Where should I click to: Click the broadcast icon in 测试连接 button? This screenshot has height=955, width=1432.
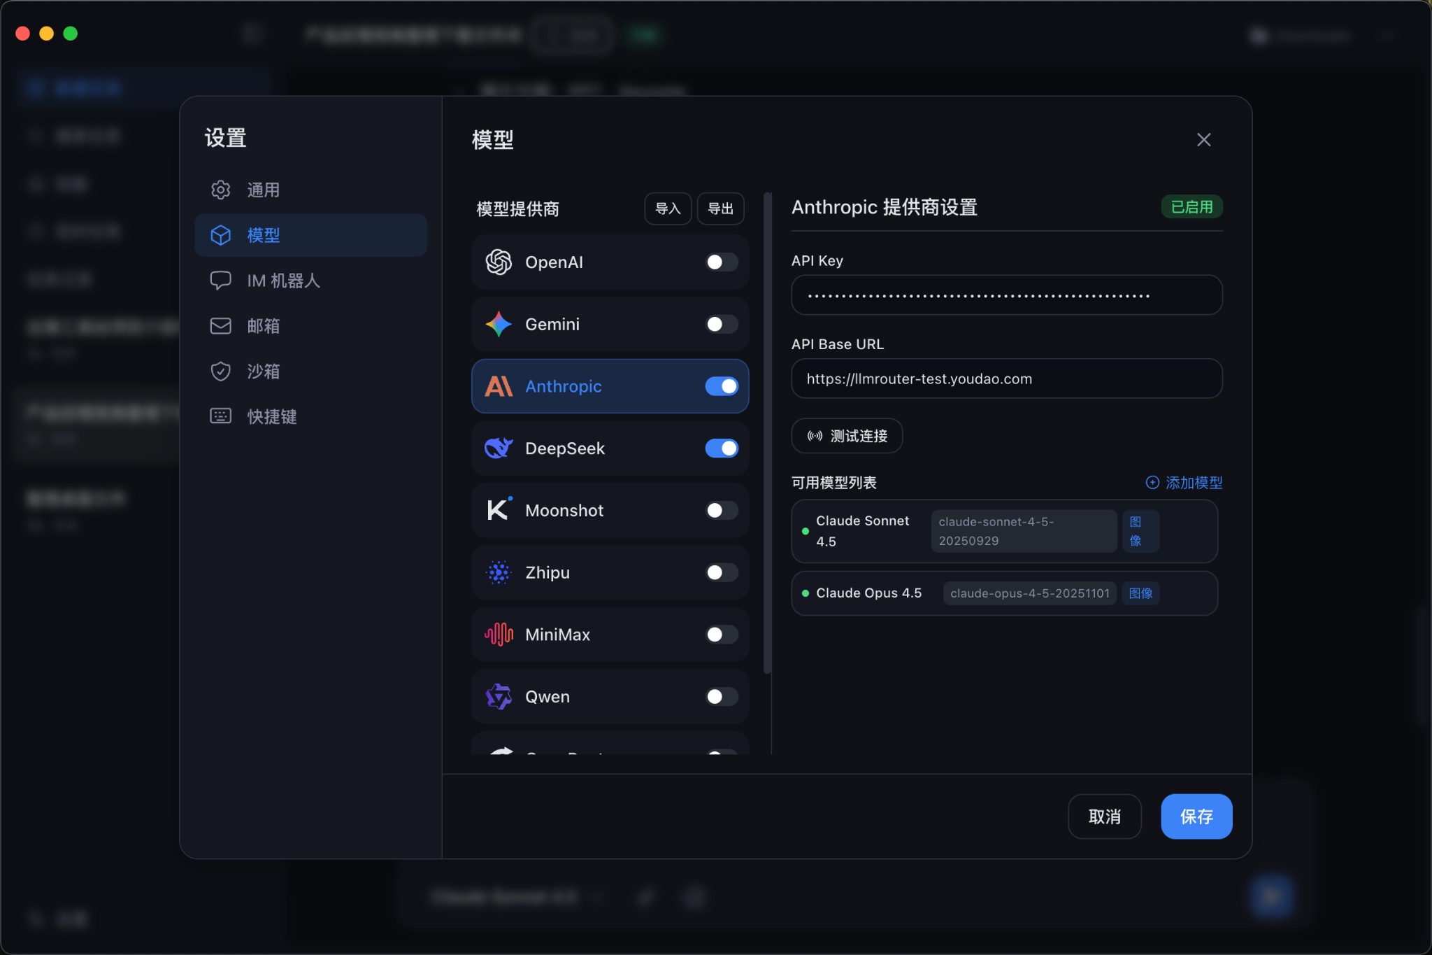tap(815, 436)
